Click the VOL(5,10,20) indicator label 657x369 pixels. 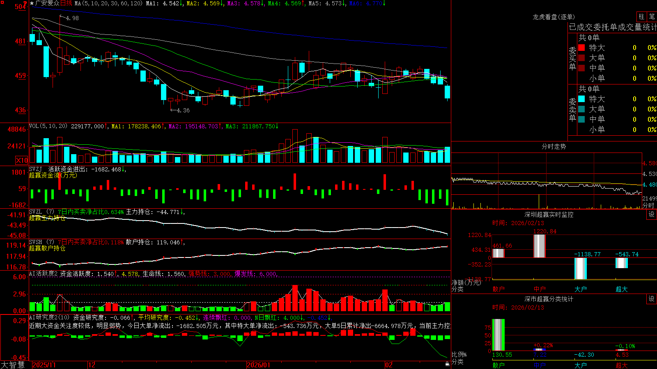48,126
